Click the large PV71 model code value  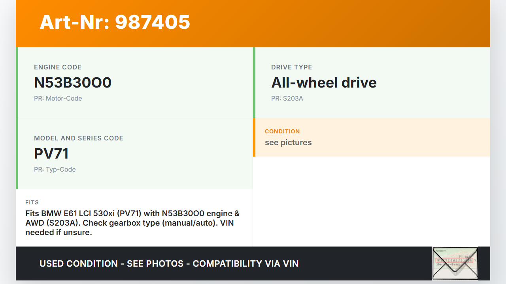51,153
